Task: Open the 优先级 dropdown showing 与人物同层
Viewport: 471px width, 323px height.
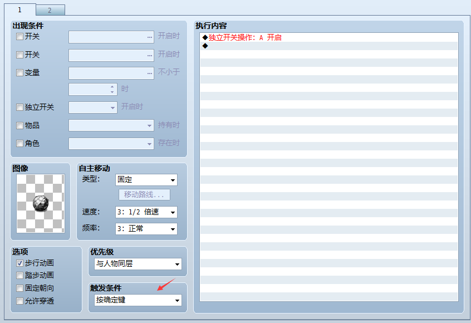Action: 138,264
